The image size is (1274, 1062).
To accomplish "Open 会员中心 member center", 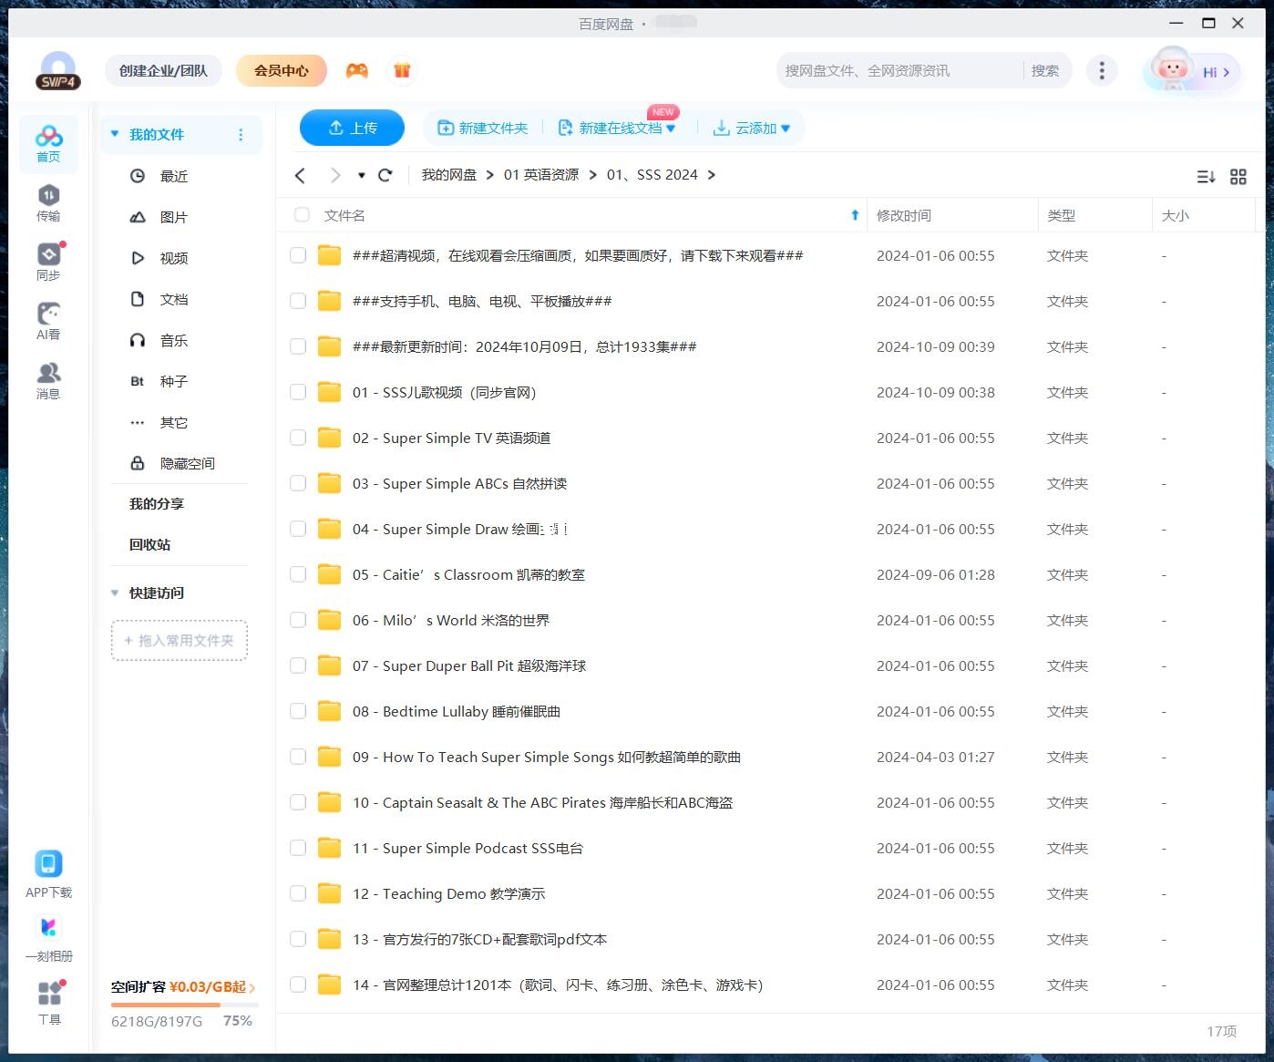I will [282, 70].
